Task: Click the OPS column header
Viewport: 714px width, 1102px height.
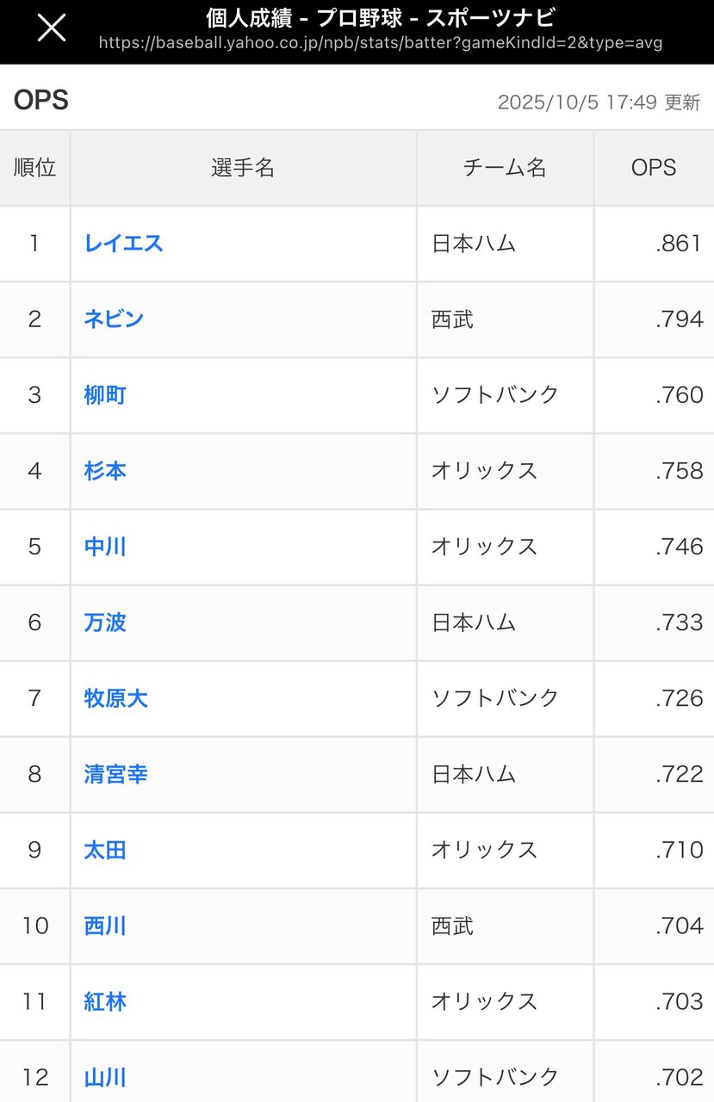Action: [653, 168]
